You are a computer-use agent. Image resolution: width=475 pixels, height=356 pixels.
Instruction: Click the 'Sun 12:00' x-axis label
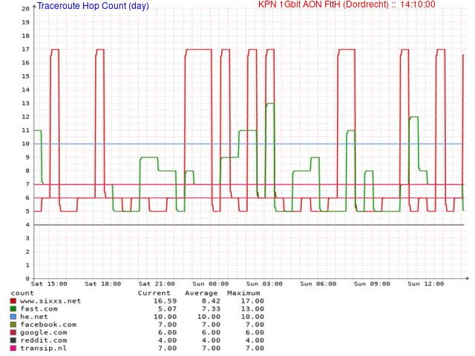pyautogui.click(x=425, y=284)
